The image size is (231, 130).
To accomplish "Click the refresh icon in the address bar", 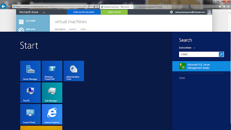I will 97,6.
